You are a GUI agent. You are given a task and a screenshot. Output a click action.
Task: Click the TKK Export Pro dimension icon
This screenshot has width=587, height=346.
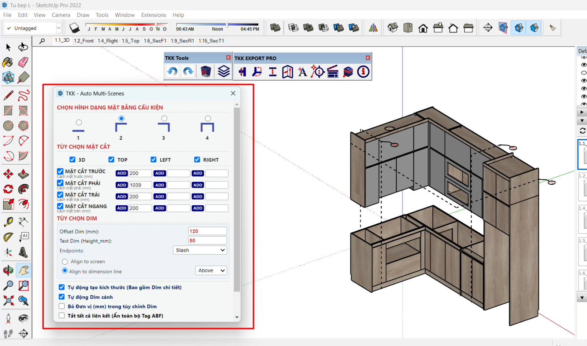coord(273,72)
